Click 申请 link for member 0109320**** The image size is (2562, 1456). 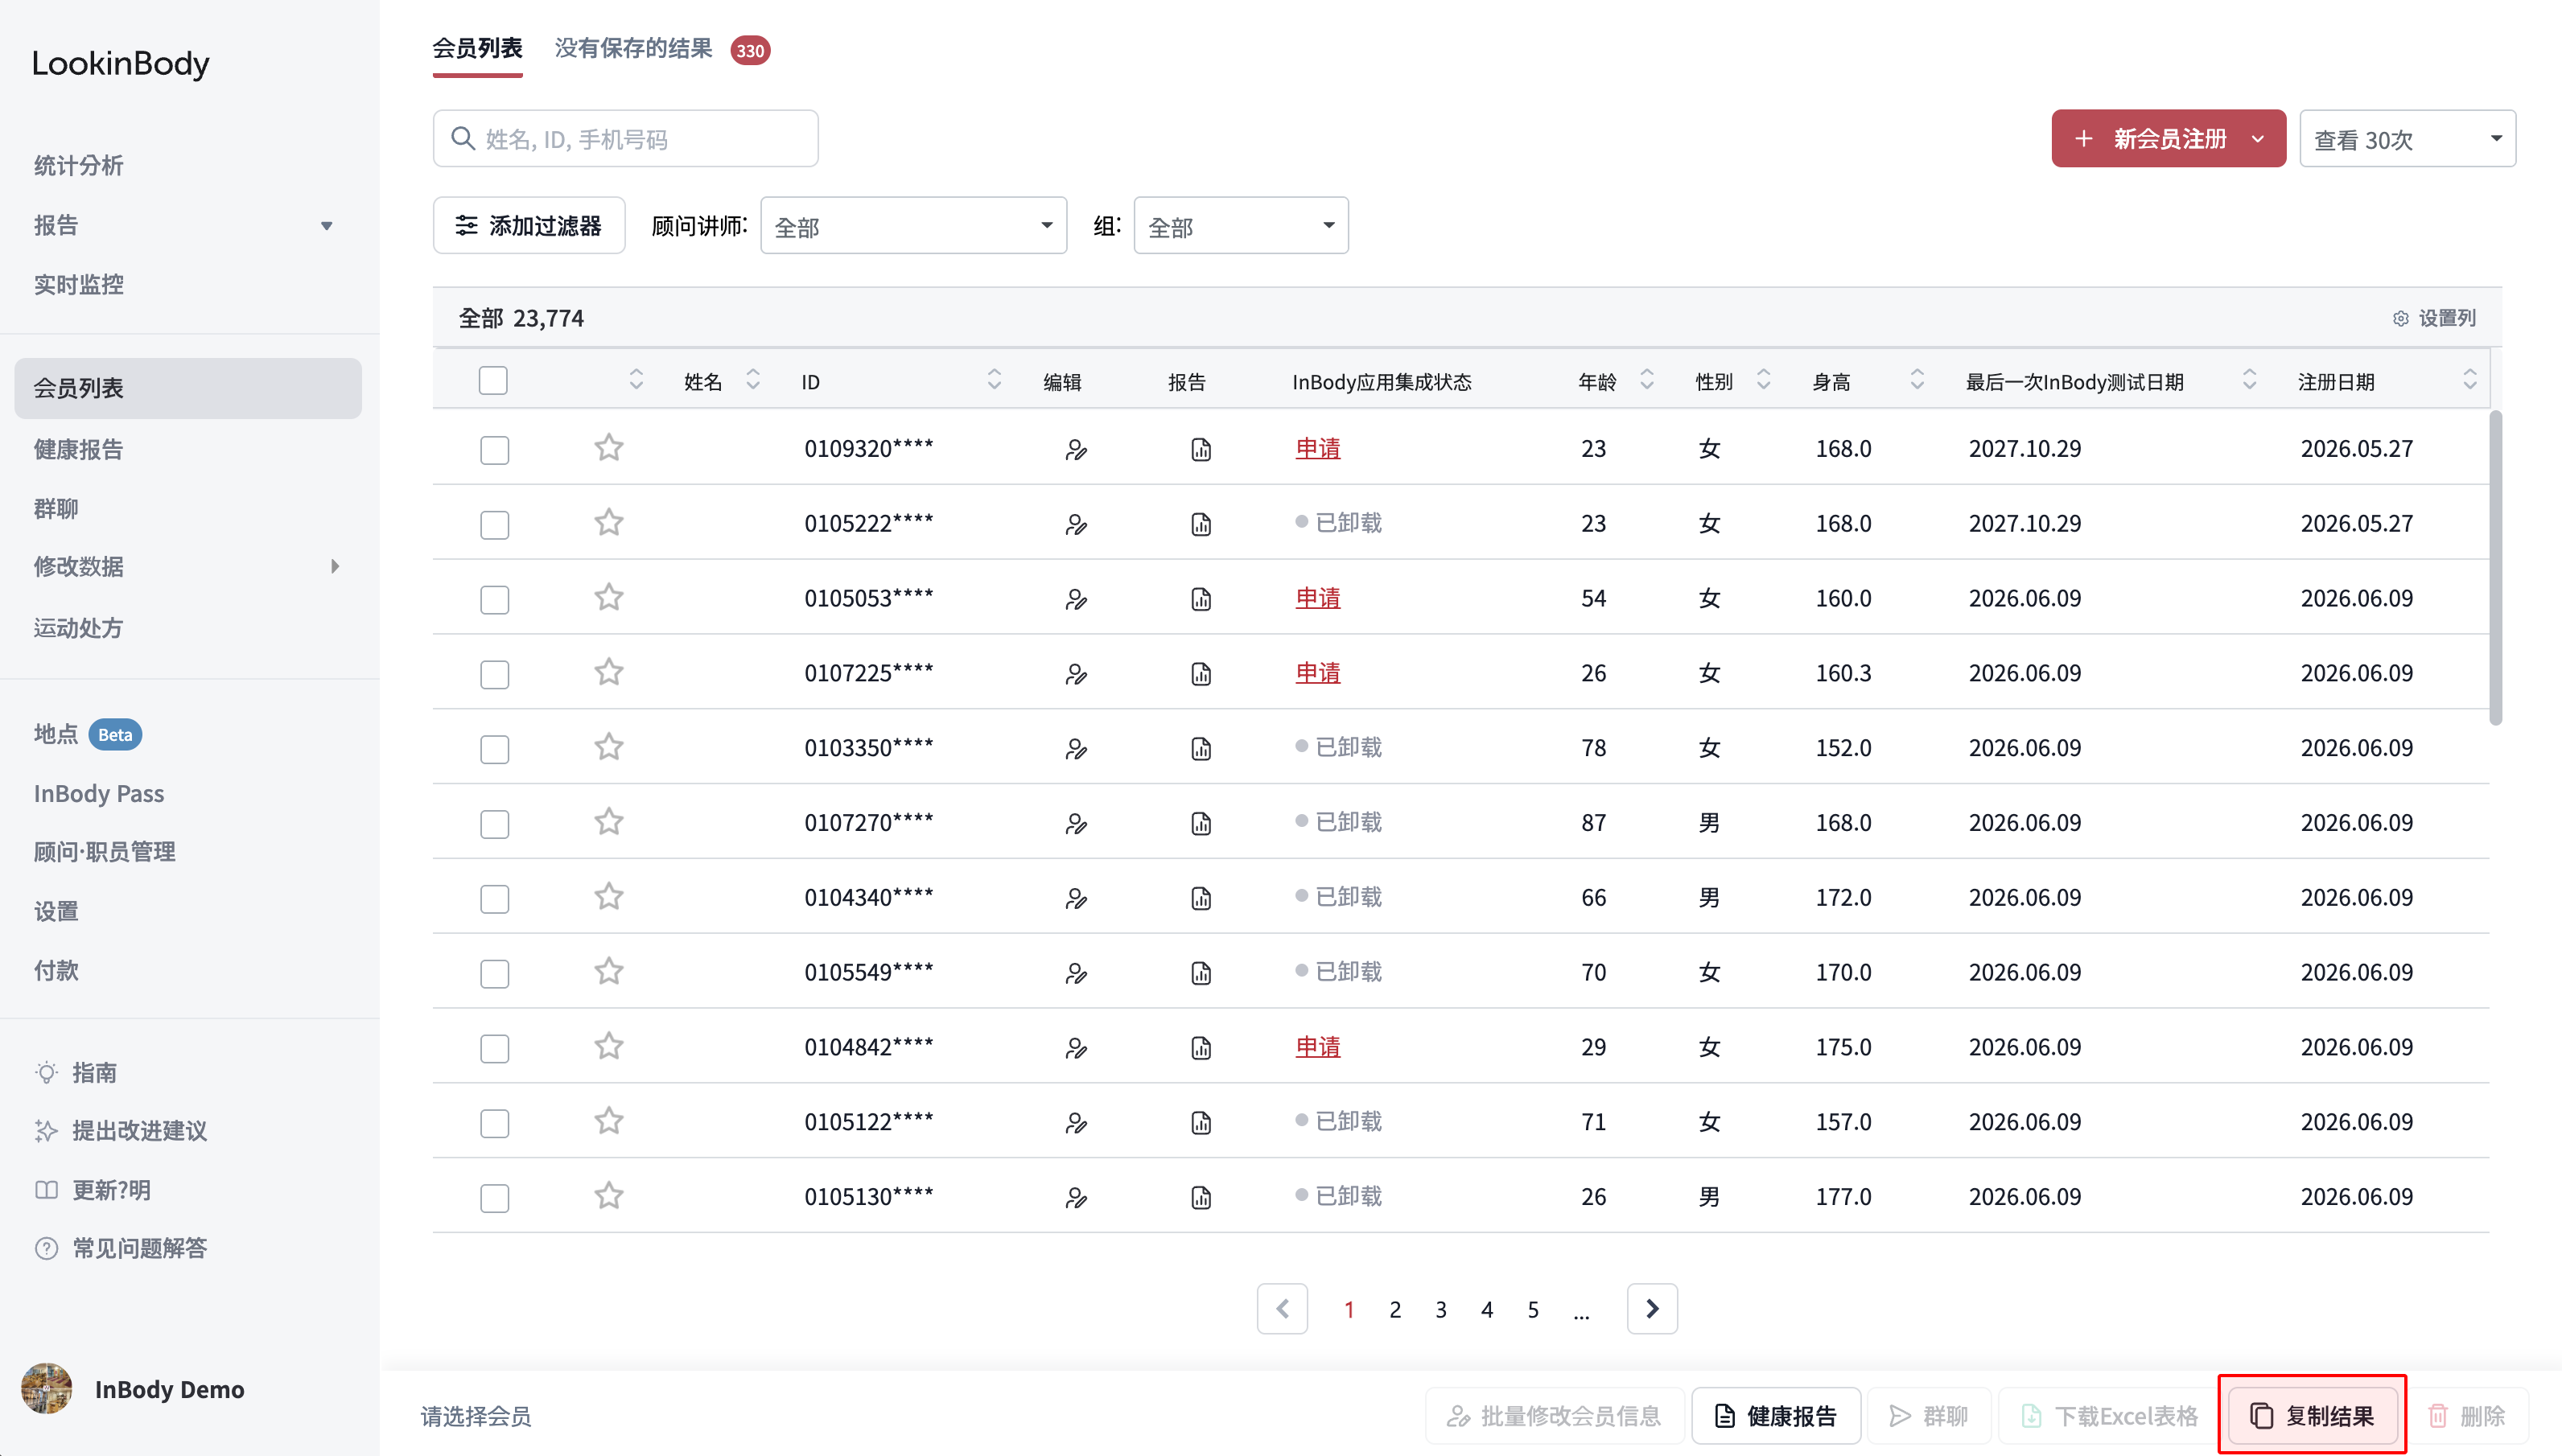pos(1317,448)
